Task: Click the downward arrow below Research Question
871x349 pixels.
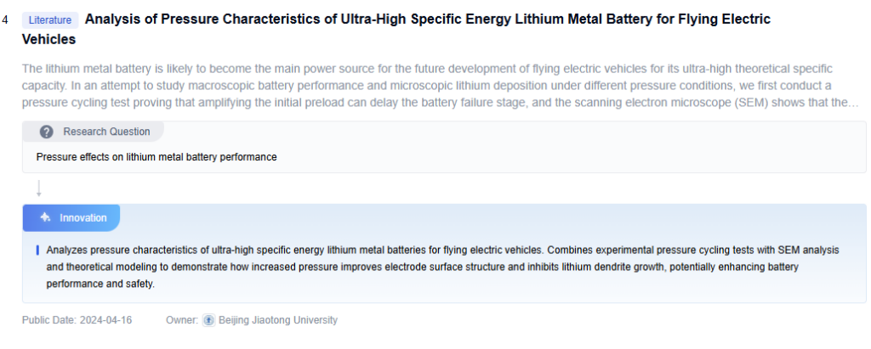Action: click(x=39, y=189)
